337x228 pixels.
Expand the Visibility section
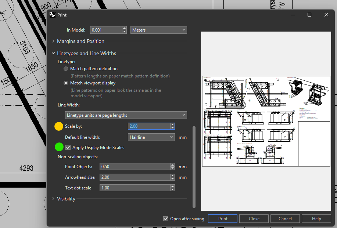(x=66, y=199)
